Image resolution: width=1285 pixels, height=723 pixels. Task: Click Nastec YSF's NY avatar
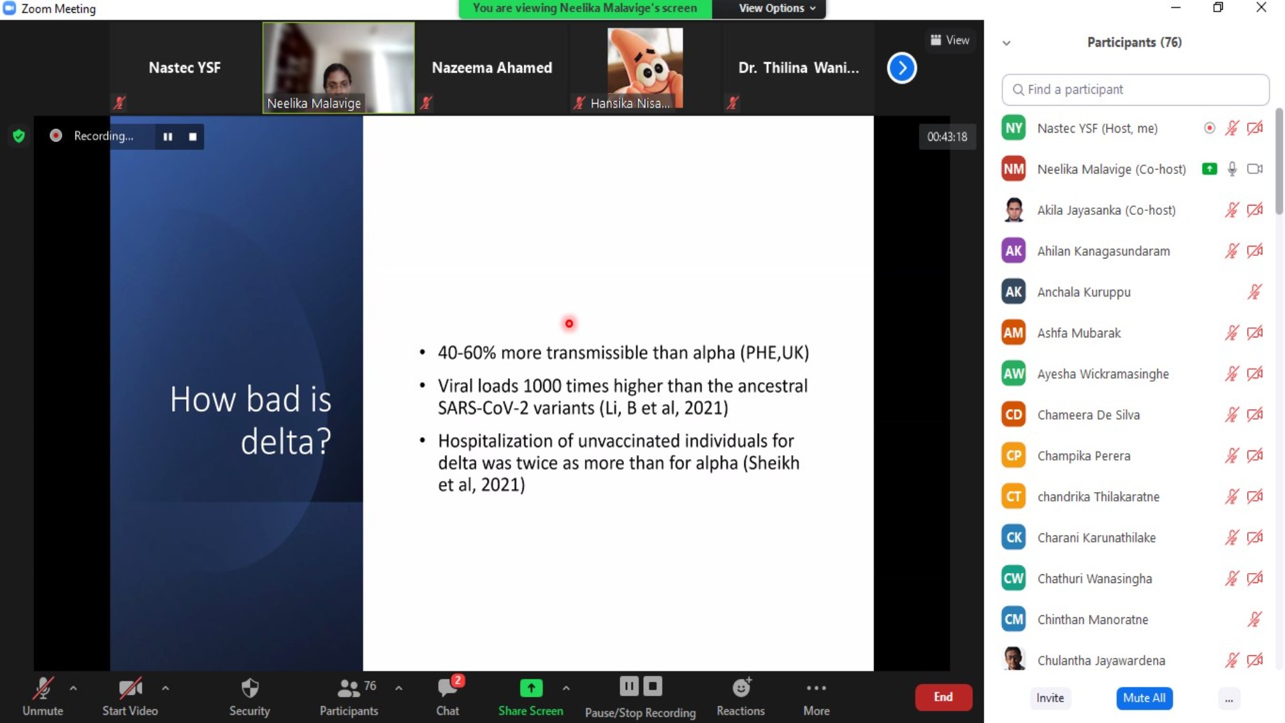pyautogui.click(x=1013, y=128)
